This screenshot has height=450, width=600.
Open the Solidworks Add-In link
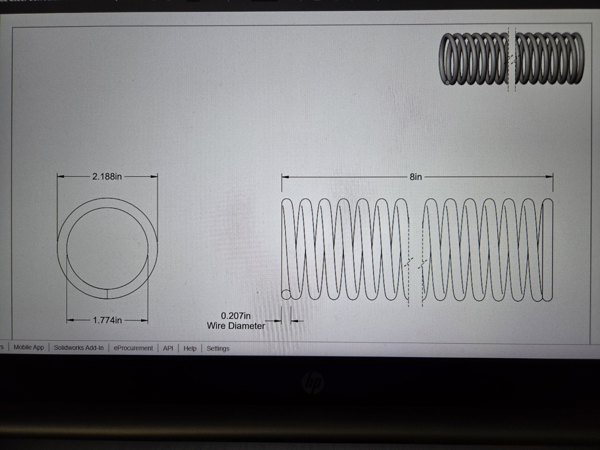(79, 348)
